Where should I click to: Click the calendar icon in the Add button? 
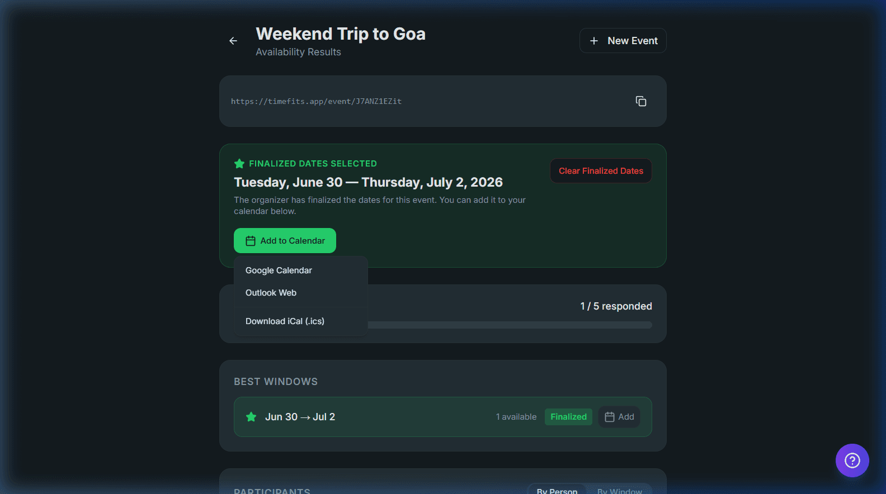click(x=610, y=417)
